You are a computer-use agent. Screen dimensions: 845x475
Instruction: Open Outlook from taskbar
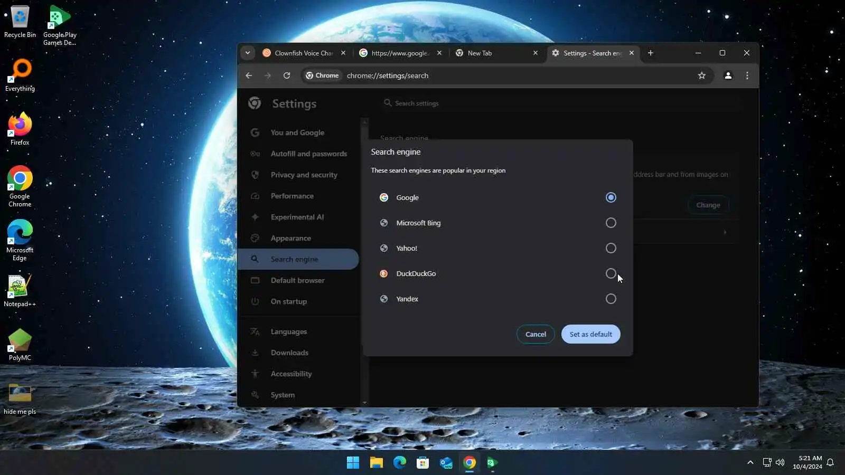(x=446, y=463)
